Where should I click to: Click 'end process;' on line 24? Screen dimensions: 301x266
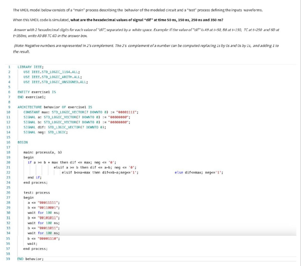point(36,182)
